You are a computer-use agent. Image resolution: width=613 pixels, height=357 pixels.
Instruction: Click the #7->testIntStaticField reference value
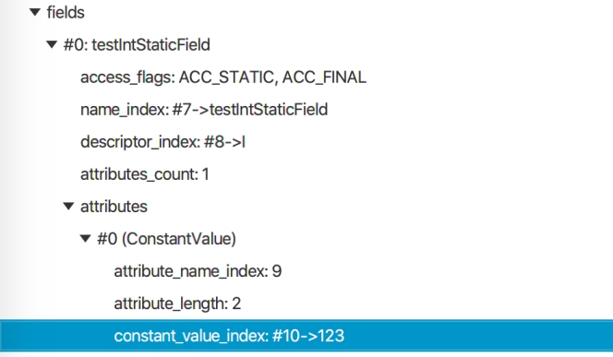click(x=250, y=110)
